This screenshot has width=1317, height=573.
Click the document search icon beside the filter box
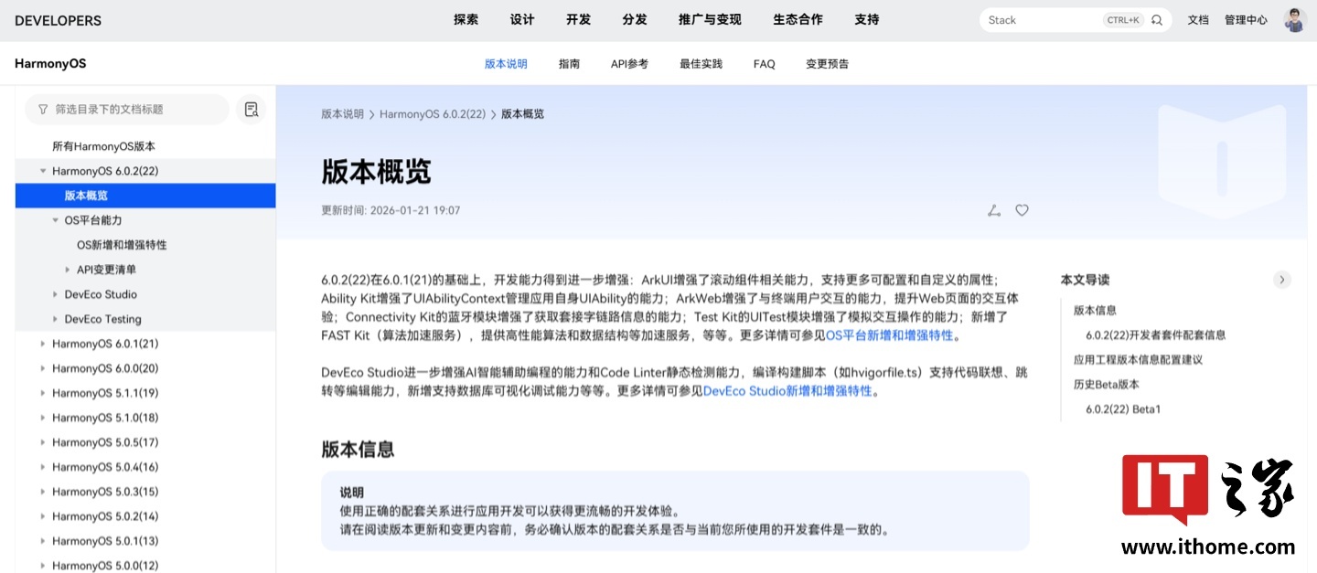pyautogui.click(x=252, y=110)
